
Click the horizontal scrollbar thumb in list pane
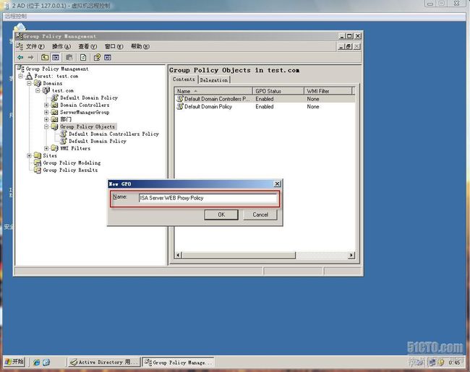[239, 255]
